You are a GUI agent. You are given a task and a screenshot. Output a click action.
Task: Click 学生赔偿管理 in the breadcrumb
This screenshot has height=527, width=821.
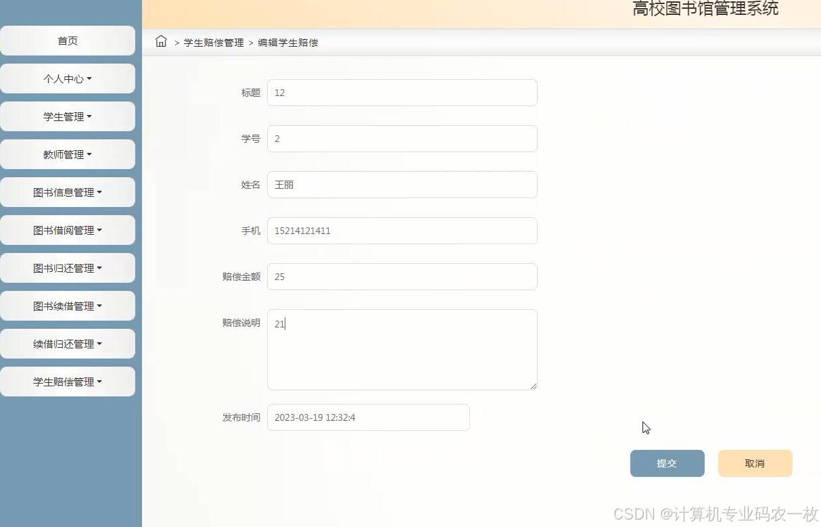point(213,43)
